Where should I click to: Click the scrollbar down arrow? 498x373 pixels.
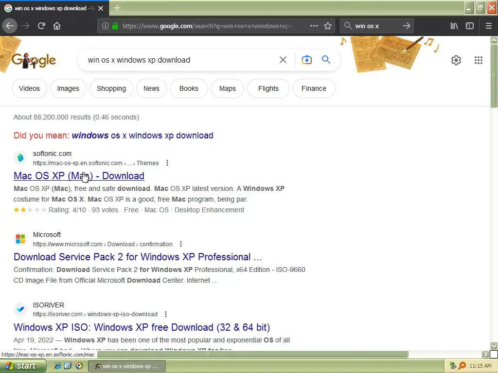point(494,345)
